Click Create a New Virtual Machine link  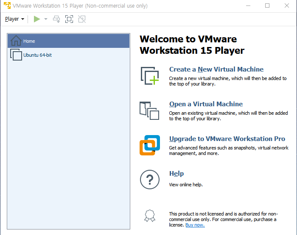[216, 69]
